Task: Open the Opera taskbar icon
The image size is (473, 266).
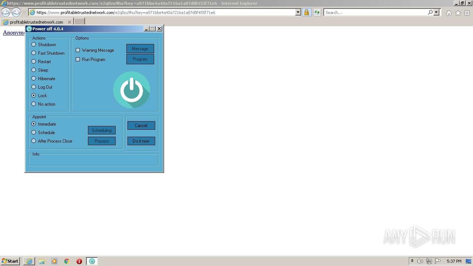Action: [x=79, y=261]
